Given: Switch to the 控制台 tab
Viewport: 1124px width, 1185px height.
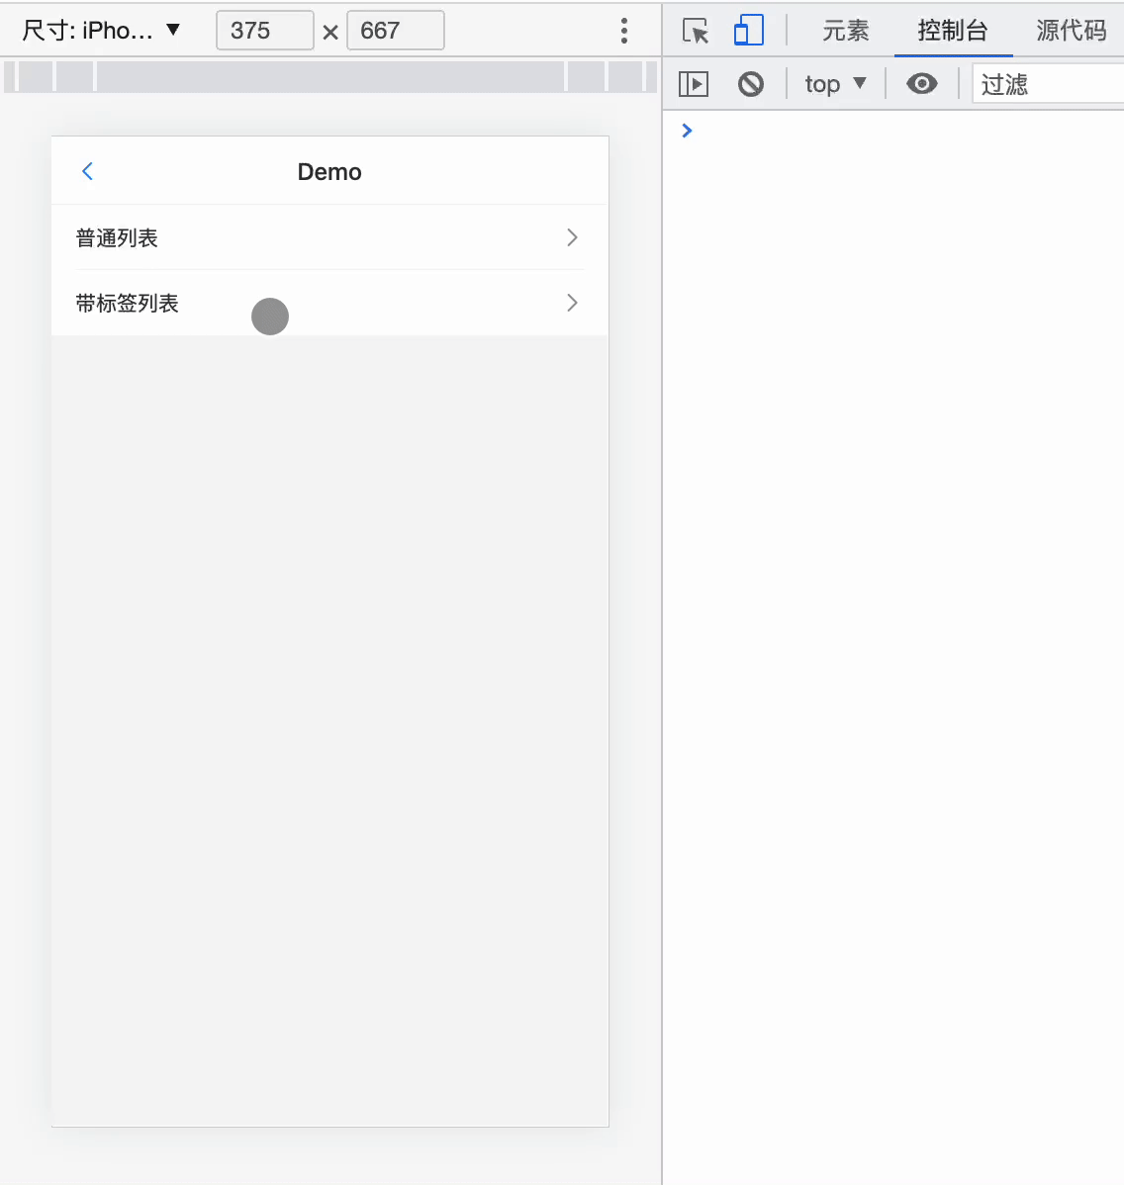Looking at the screenshot, I should click(953, 31).
